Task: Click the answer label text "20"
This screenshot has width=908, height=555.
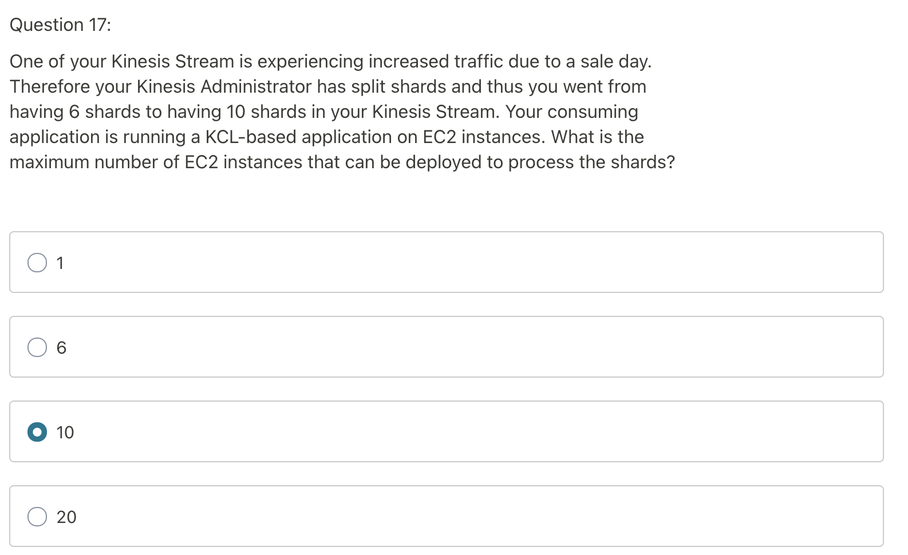Action: pyautogui.click(x=66, y=517)
